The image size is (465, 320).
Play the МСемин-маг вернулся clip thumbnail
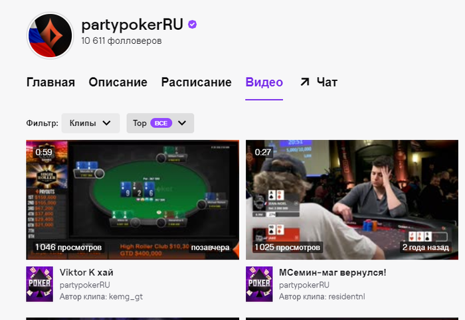coord(352,200)
